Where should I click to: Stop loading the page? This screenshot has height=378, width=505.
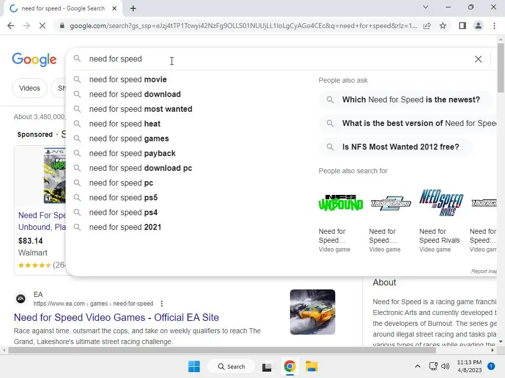[x=42, y=26]
